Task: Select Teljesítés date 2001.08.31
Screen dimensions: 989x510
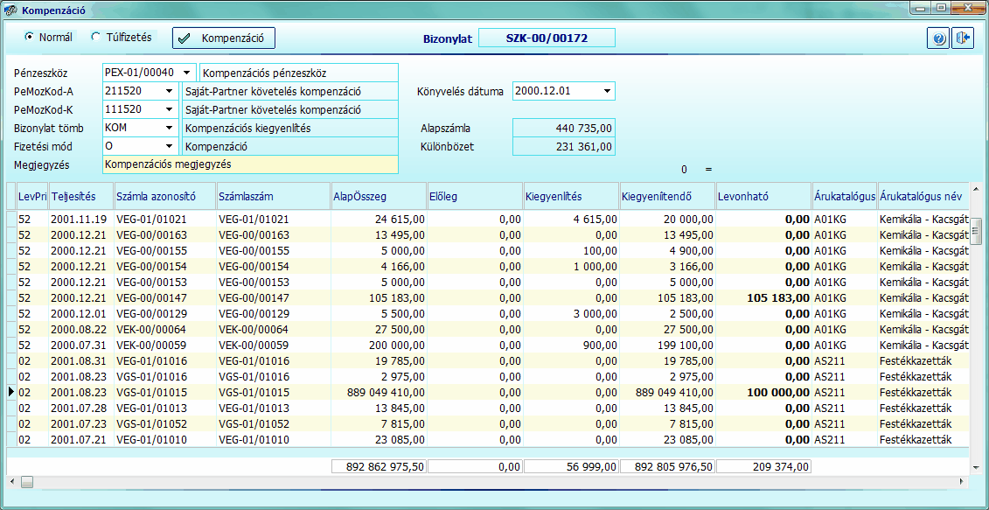Action: (81, 361)
